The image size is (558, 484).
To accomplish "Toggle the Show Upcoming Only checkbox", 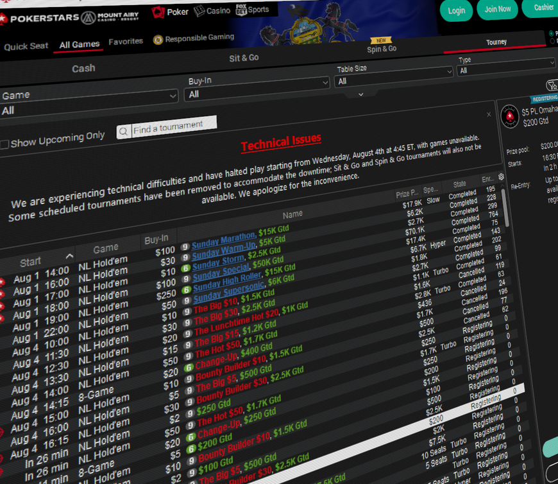I will 4,144.
